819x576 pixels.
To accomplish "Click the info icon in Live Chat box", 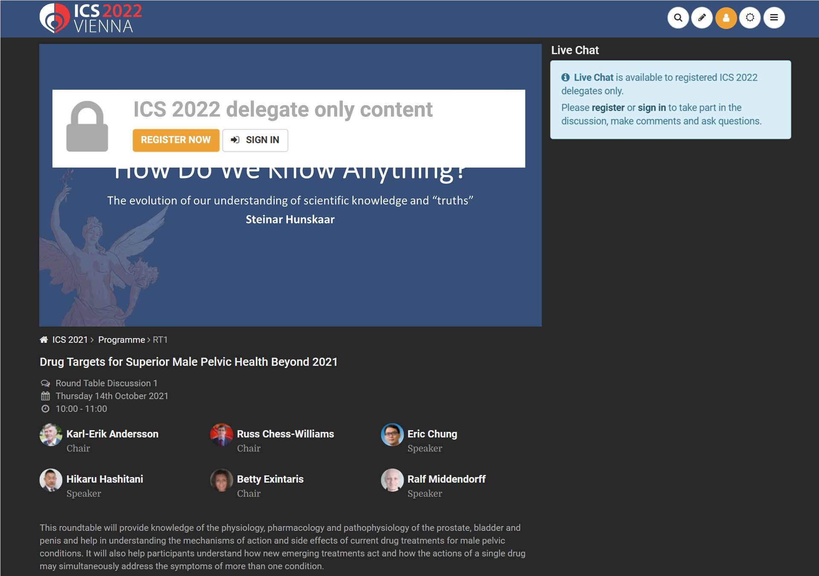I will pyautogui.click(x=565, y=78).
